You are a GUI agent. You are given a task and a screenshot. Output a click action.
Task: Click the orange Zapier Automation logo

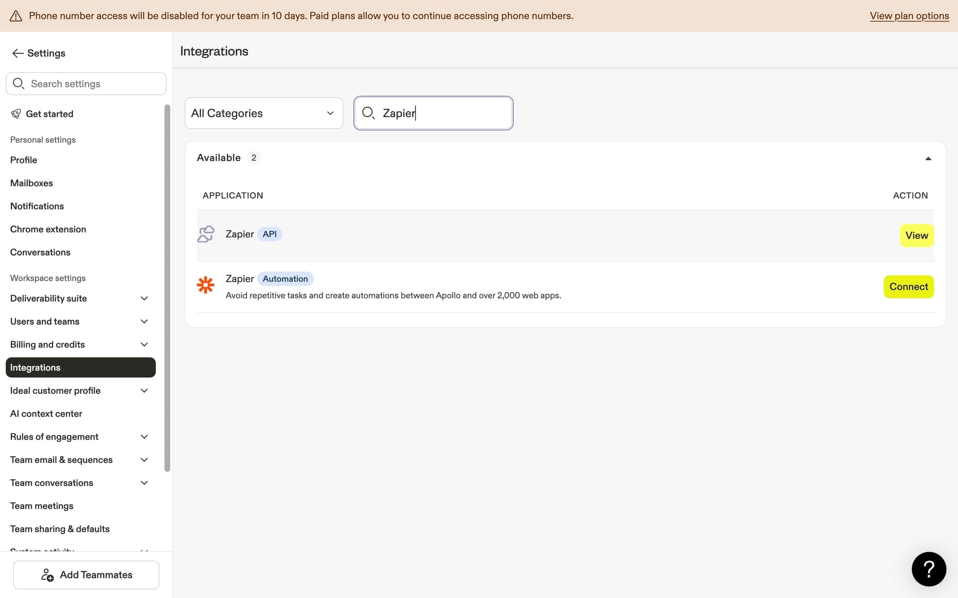coord(206,285)
